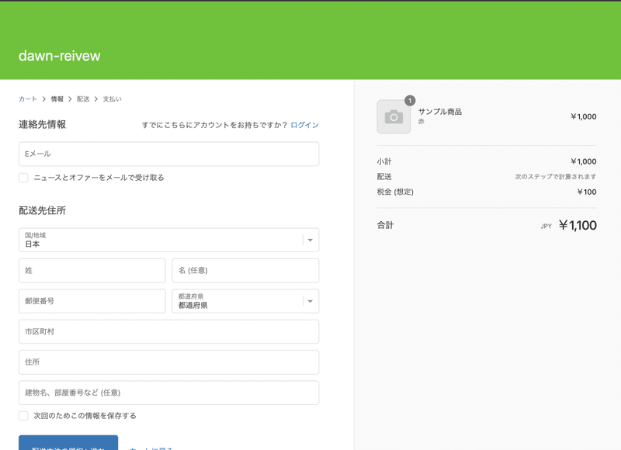Click the 国/地域 dropdown arrow icon

tap(310, 241)
